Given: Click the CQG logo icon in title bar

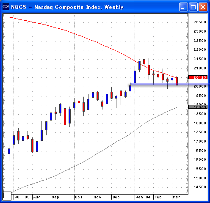Looking at the screenshot, I should pyautogui.click(x=6, y=7).
